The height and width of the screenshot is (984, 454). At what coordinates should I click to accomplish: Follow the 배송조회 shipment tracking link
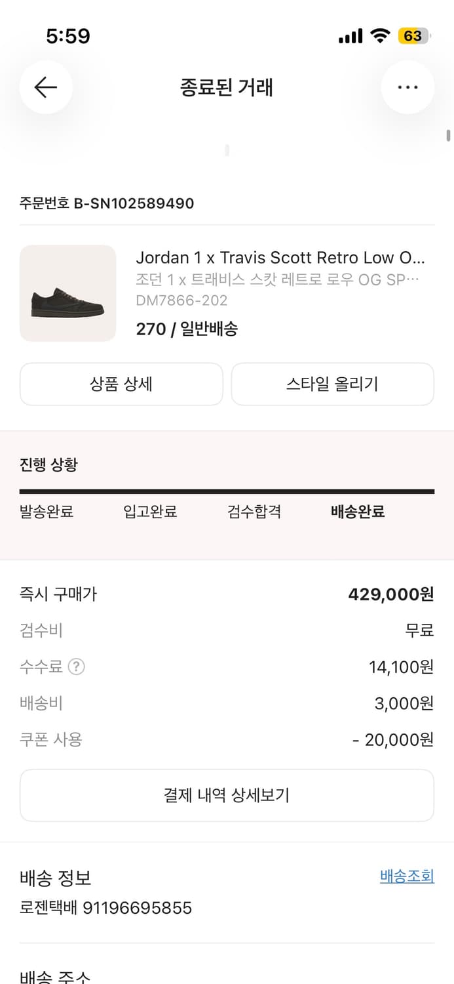[406, 876]
